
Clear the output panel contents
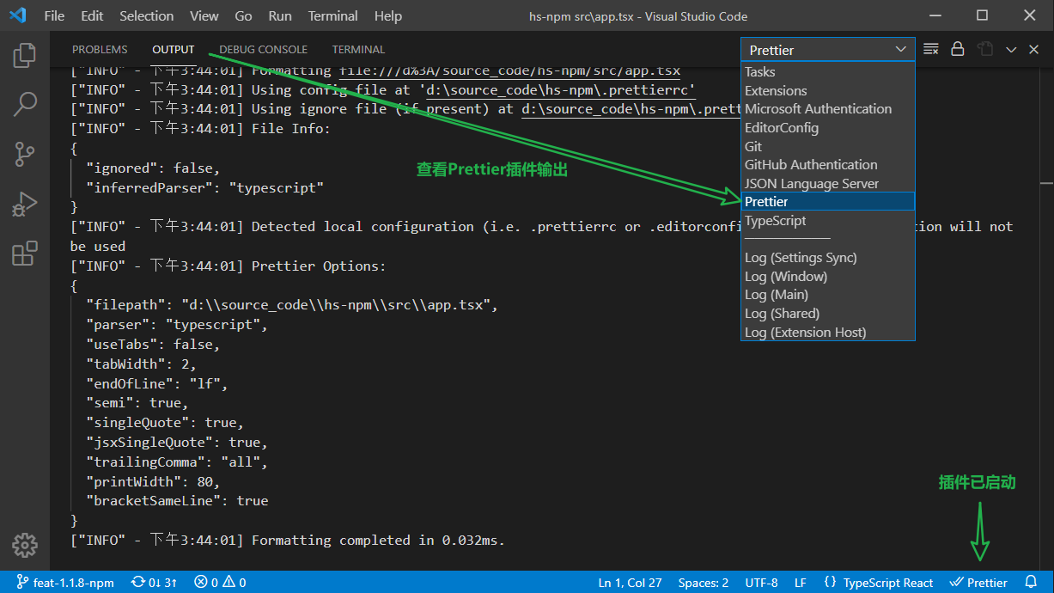pyautogui.click(x=931, y=50)
